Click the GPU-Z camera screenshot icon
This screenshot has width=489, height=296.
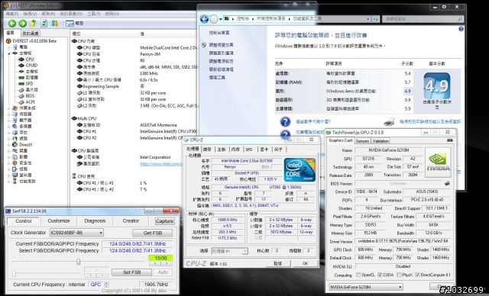(449, 140)
